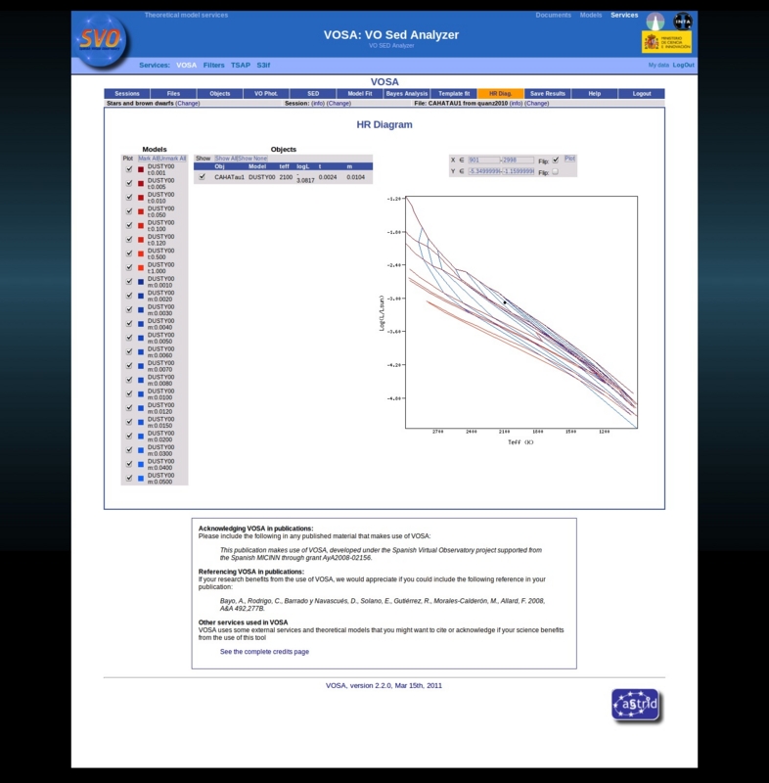Open the Model Fit tab
Viewport: 769px width, 783px height.
tap(360, 93)
